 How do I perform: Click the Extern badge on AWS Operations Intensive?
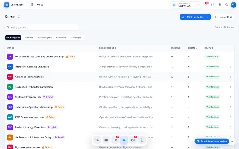[x=51, y=117]
